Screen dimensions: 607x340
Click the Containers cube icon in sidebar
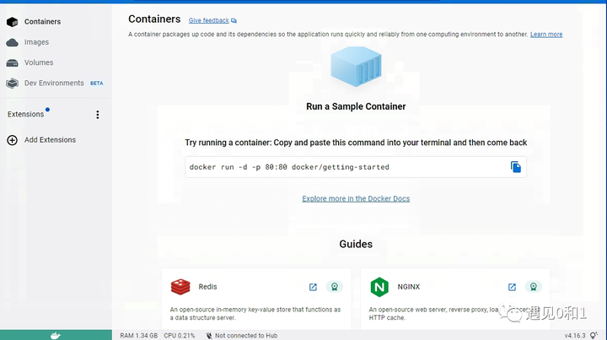pyautogui.click(x=13, y=22)
